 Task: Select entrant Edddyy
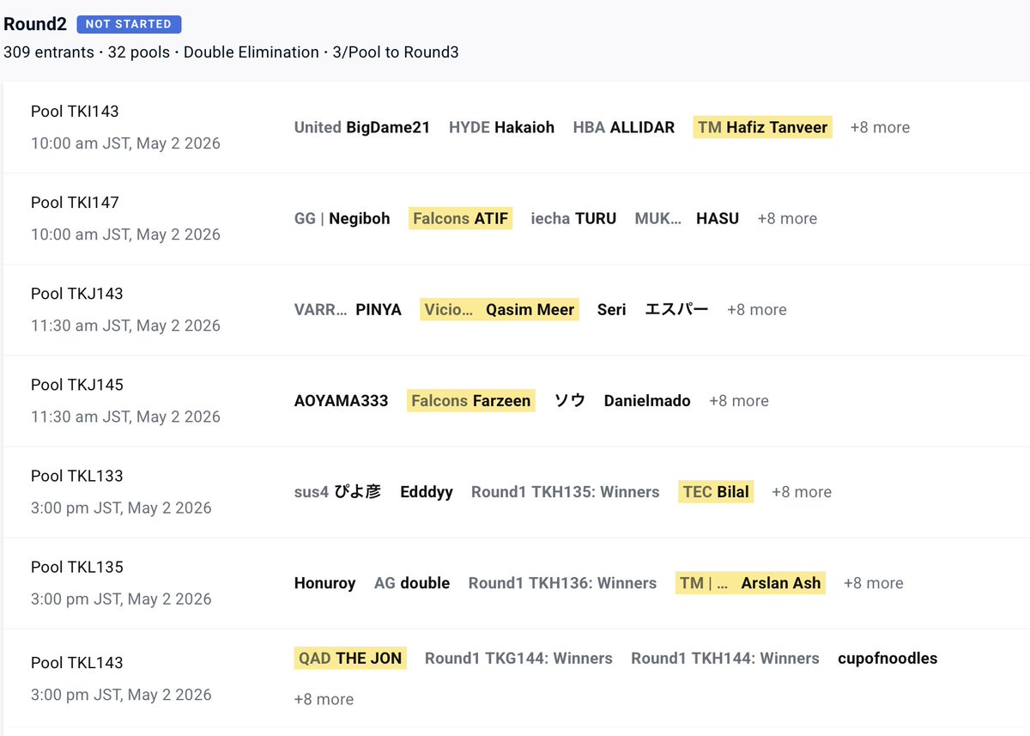[x=427, y=491]
